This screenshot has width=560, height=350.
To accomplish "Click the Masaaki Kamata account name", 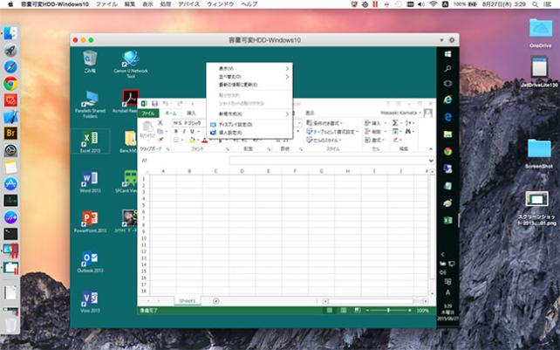I will [x=399, y=113].
